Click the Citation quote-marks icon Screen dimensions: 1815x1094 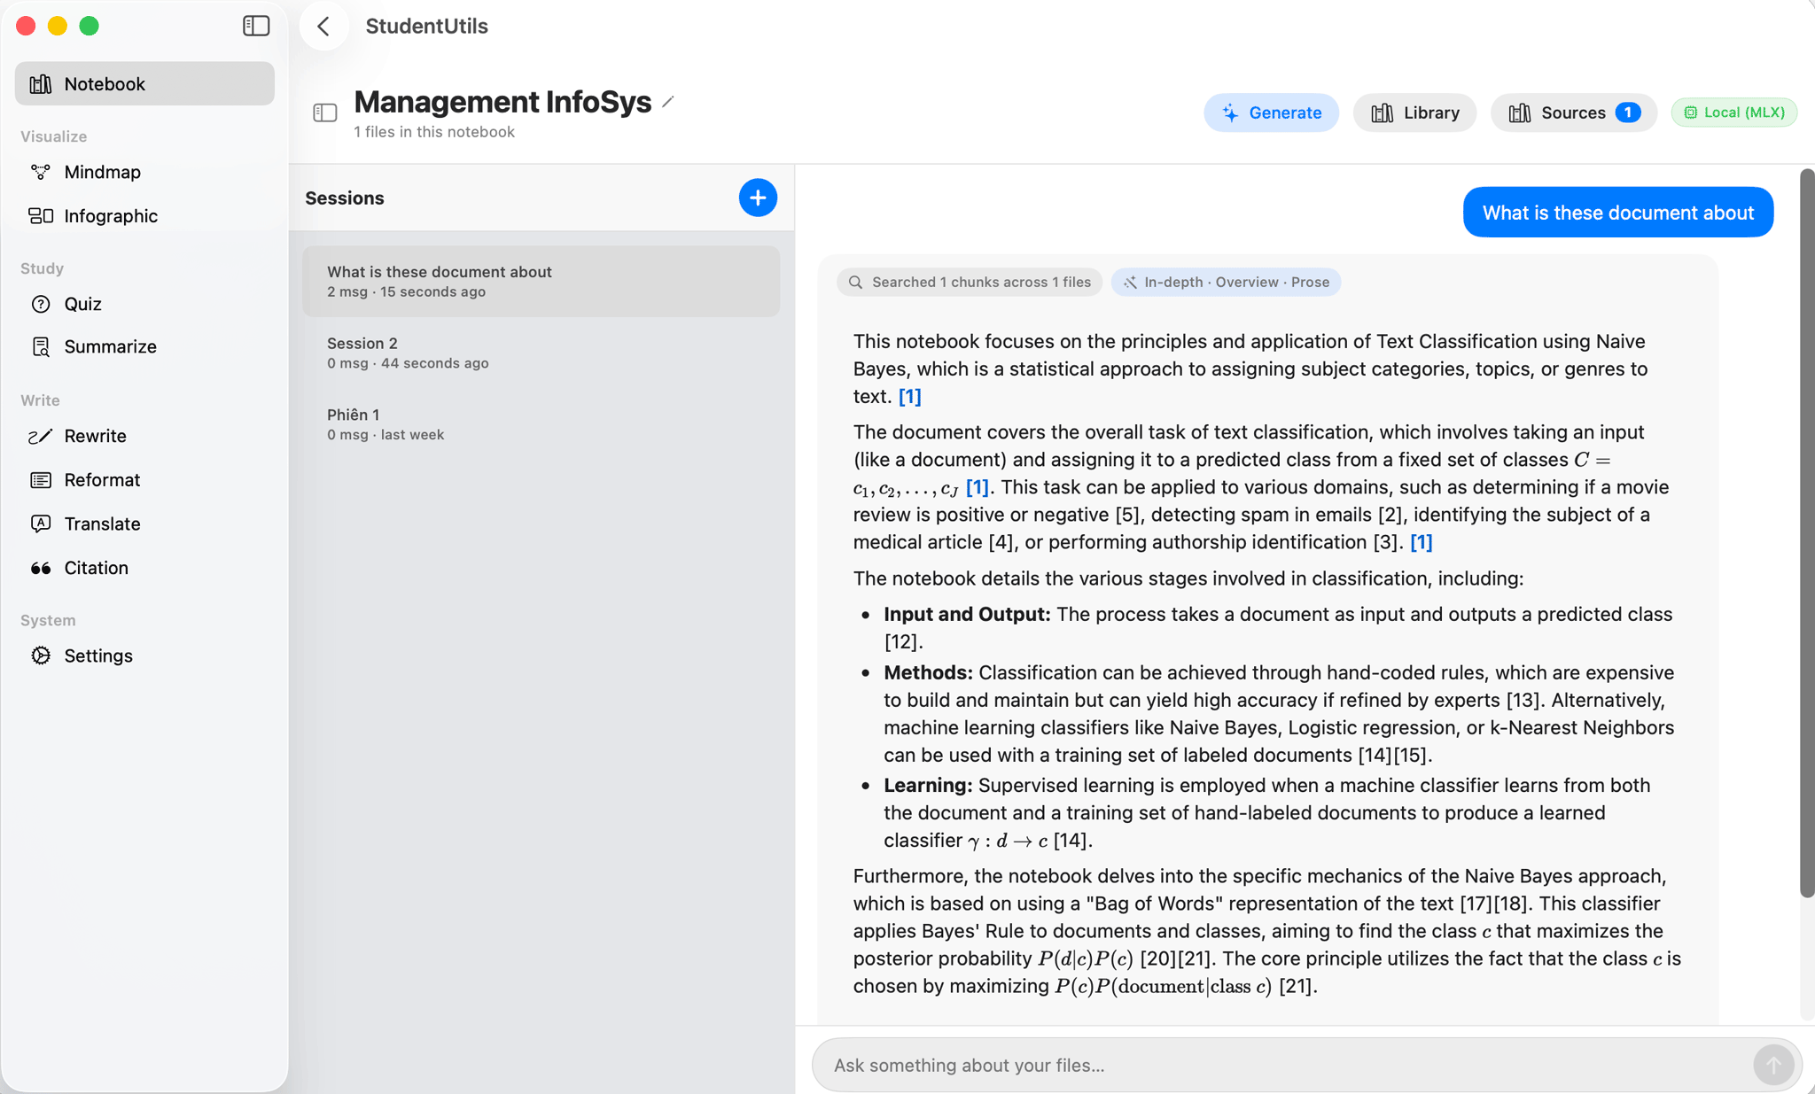point(41,568)
